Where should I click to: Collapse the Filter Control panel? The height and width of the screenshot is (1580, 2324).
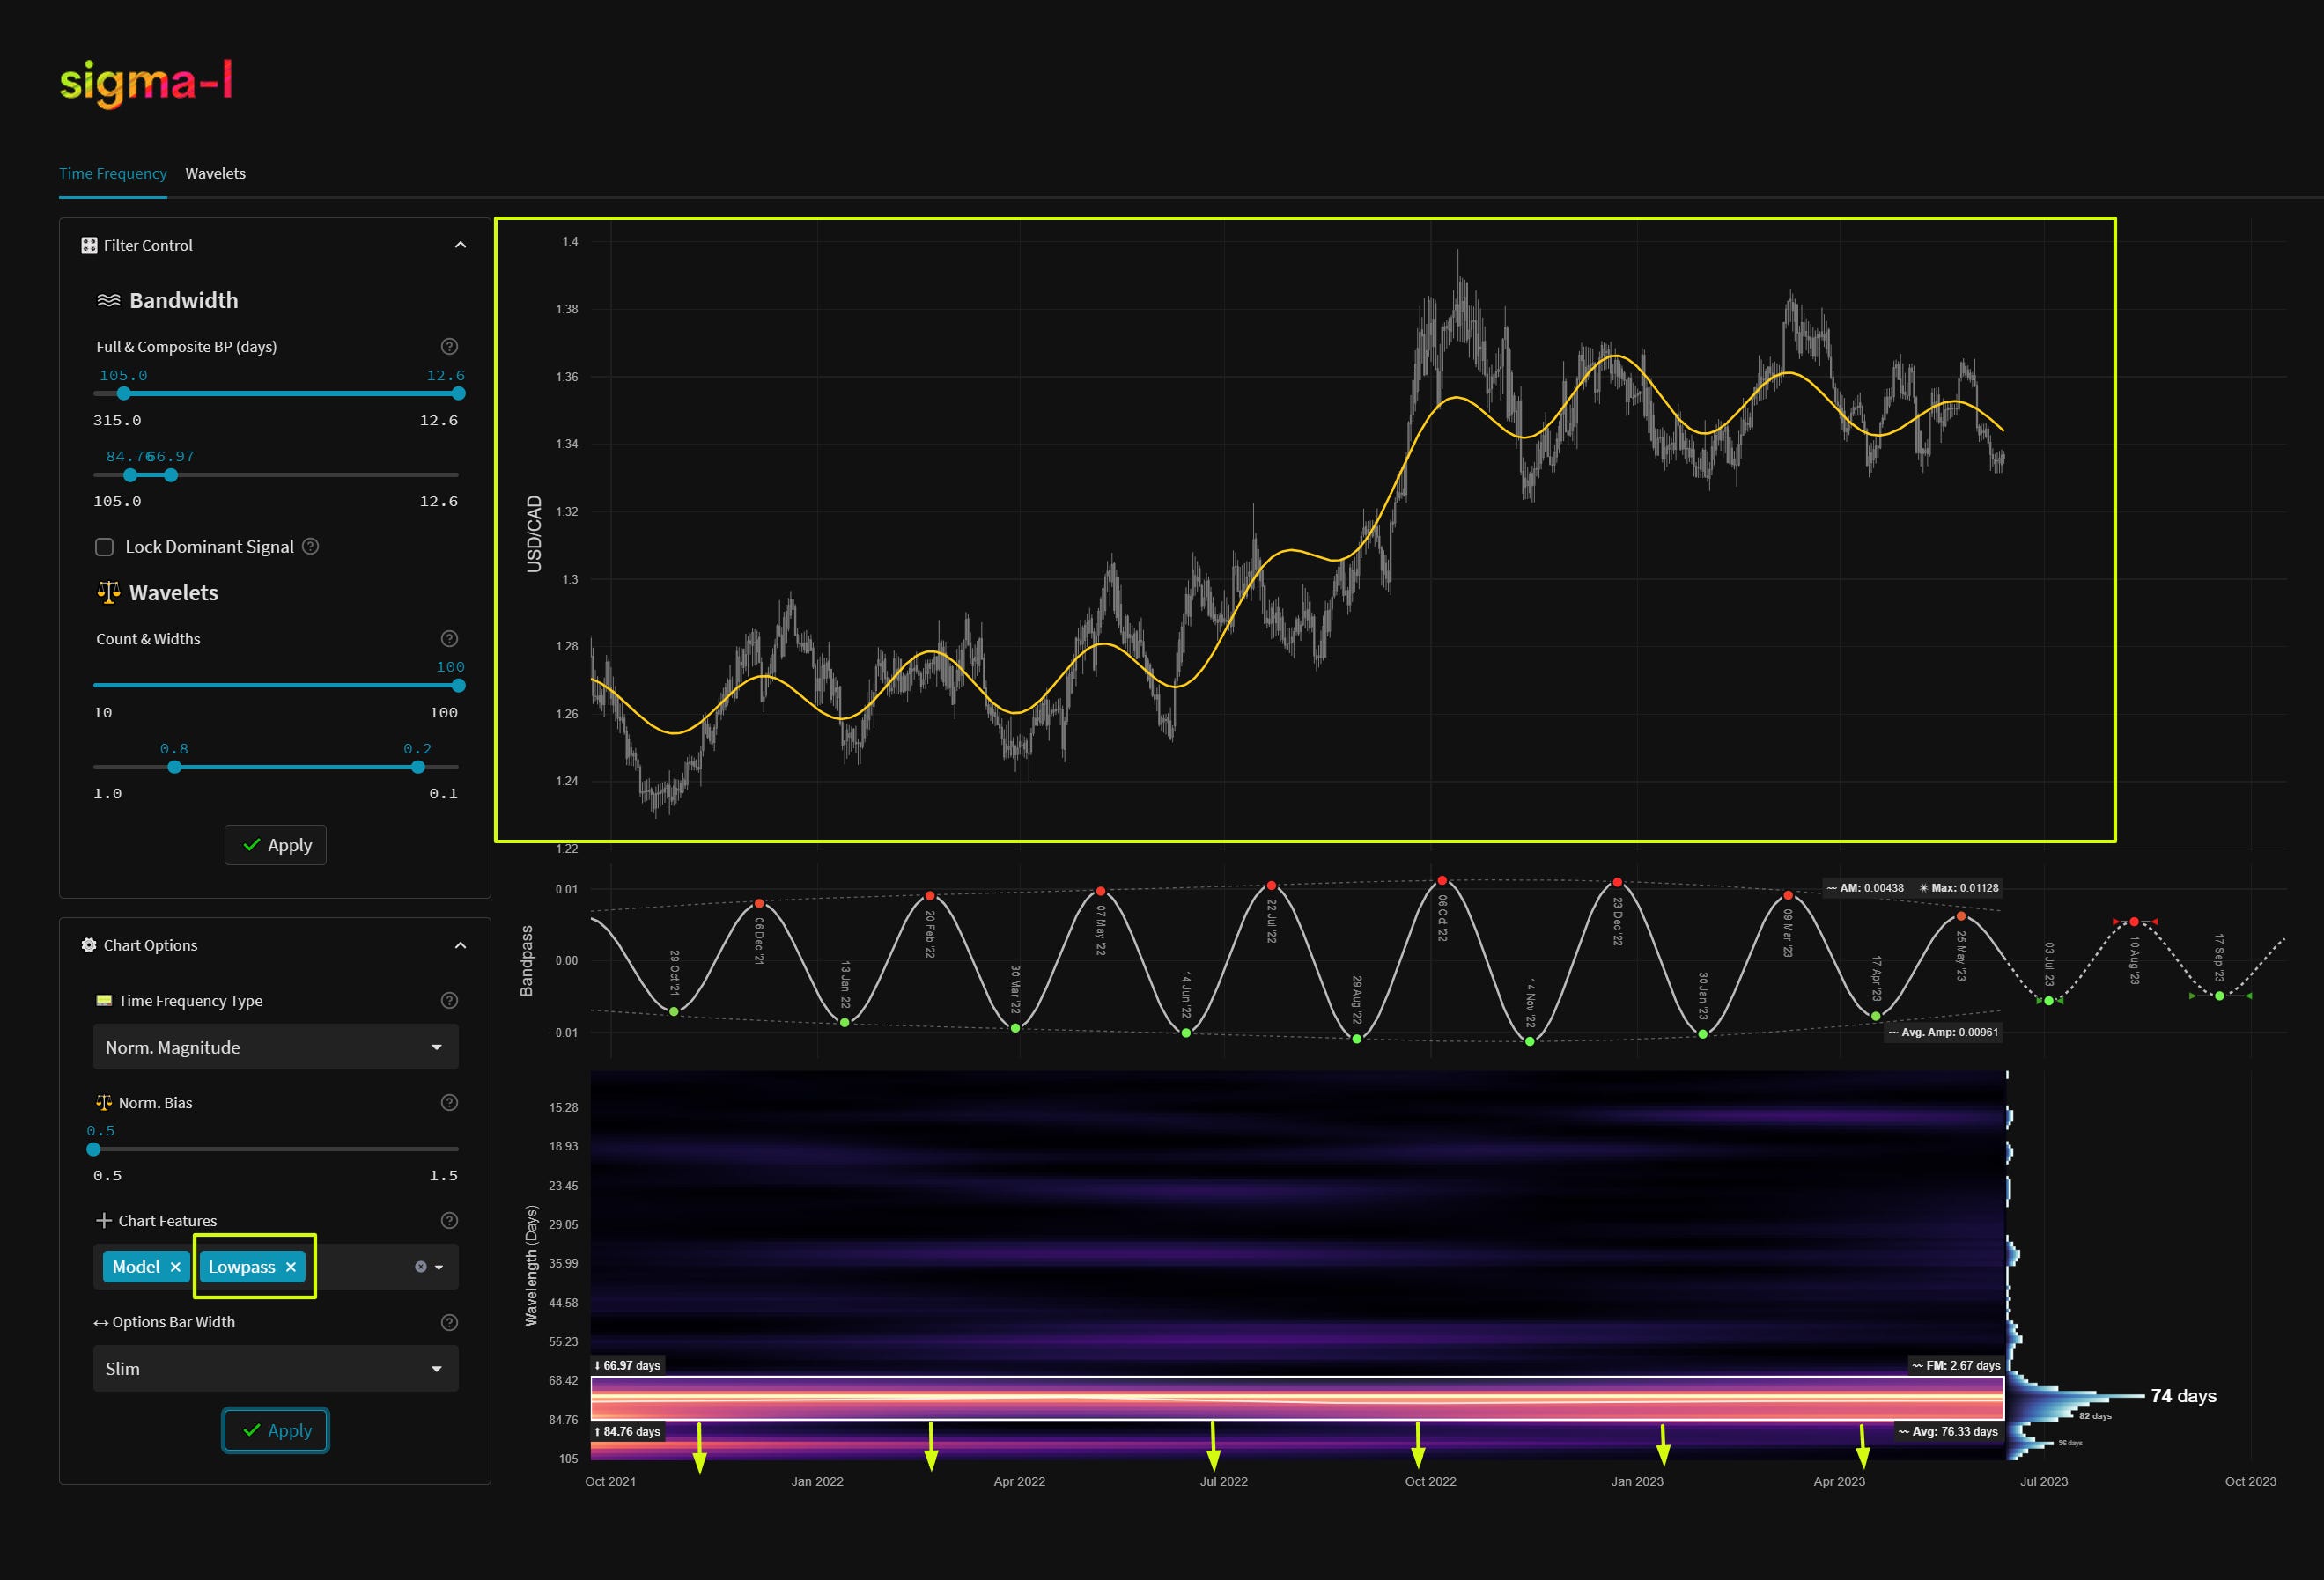pyautogui.click(x=460, y=245)
